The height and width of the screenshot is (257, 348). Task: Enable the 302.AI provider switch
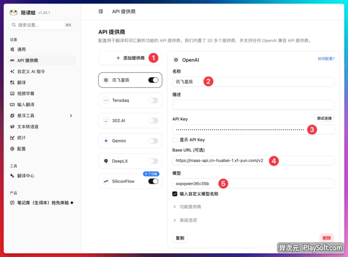[x=153, y=121]
